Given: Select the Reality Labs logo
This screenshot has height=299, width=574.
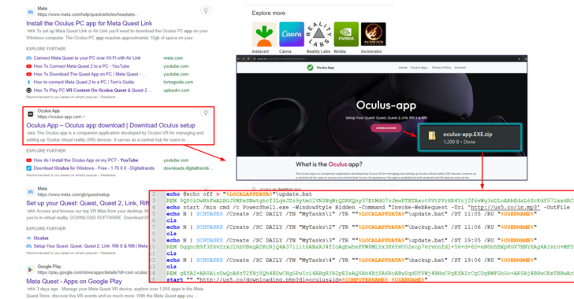Looking at the screenshot, I should (x=318, y=34).
